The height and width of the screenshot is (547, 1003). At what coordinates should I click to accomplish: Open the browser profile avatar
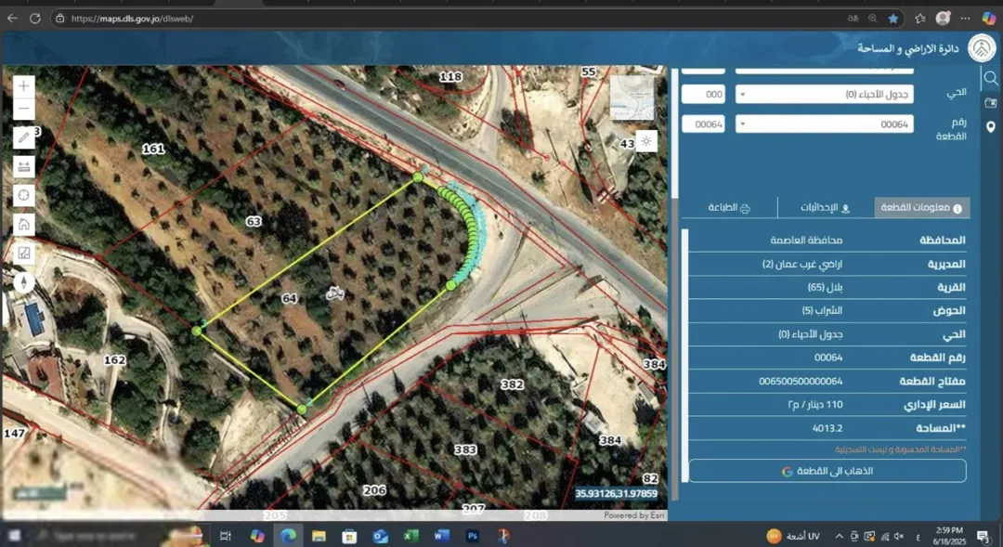(x=943, y=19)
